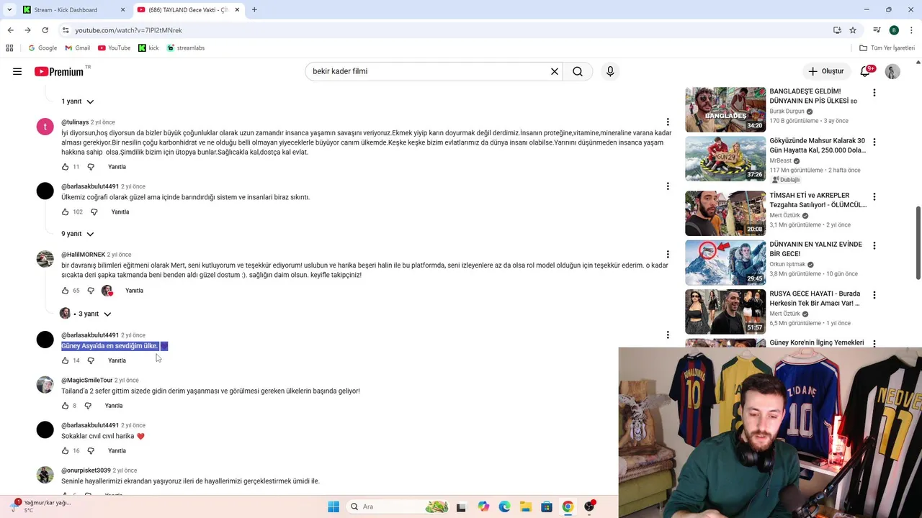Open the Chrome three-dot menu
The width and height of the screenshot is (922, 518).
coord(910,30)
